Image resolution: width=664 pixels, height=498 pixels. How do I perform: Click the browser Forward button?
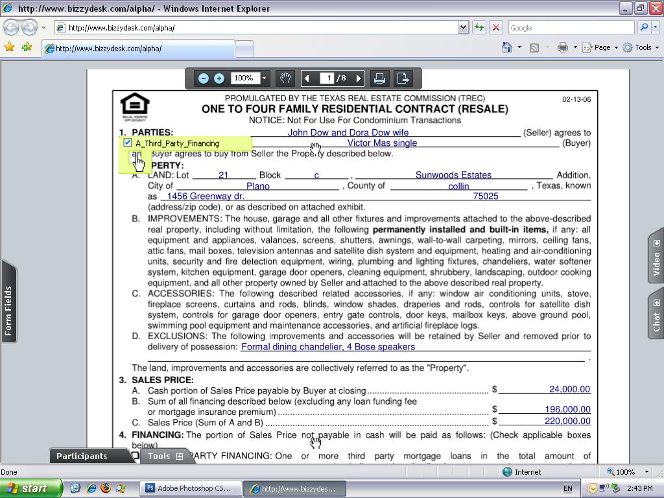click(x=29, y=28)
